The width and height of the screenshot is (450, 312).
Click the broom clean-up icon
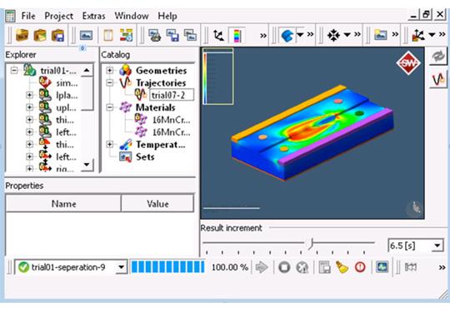coord(342,267)
